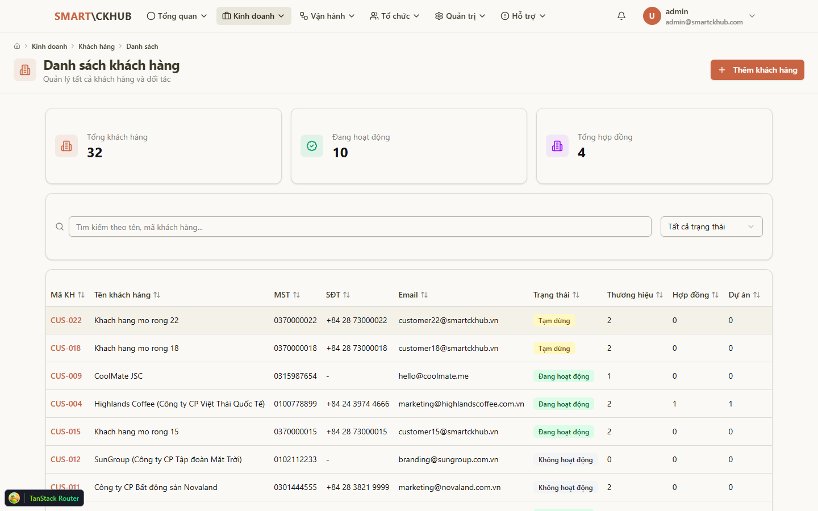The height and width of the screenshot is (511, 818).
Task: Focus the customer search input field
Action: [x=360, y=227]
